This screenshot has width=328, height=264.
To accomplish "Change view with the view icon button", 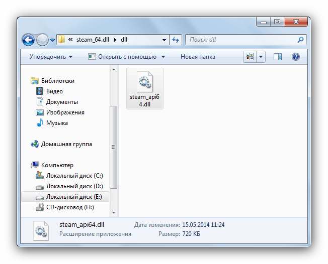I will point(250,57).
